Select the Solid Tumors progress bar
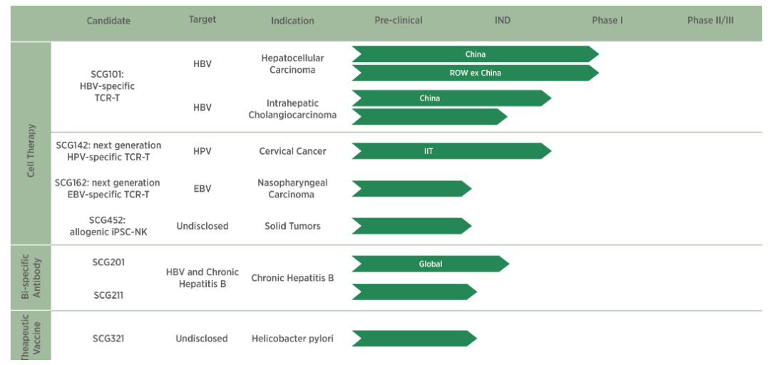The height and width of the screenshot is (365, 770). [411, 226]
